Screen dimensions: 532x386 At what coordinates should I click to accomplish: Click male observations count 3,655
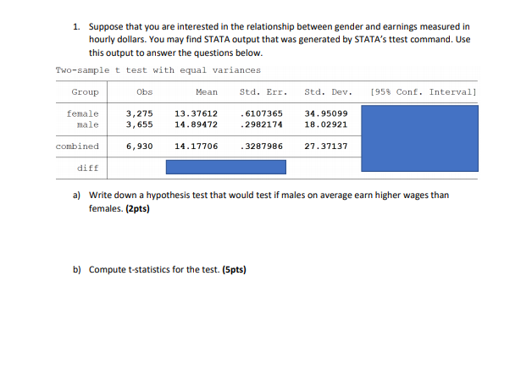tap(140, 124)
